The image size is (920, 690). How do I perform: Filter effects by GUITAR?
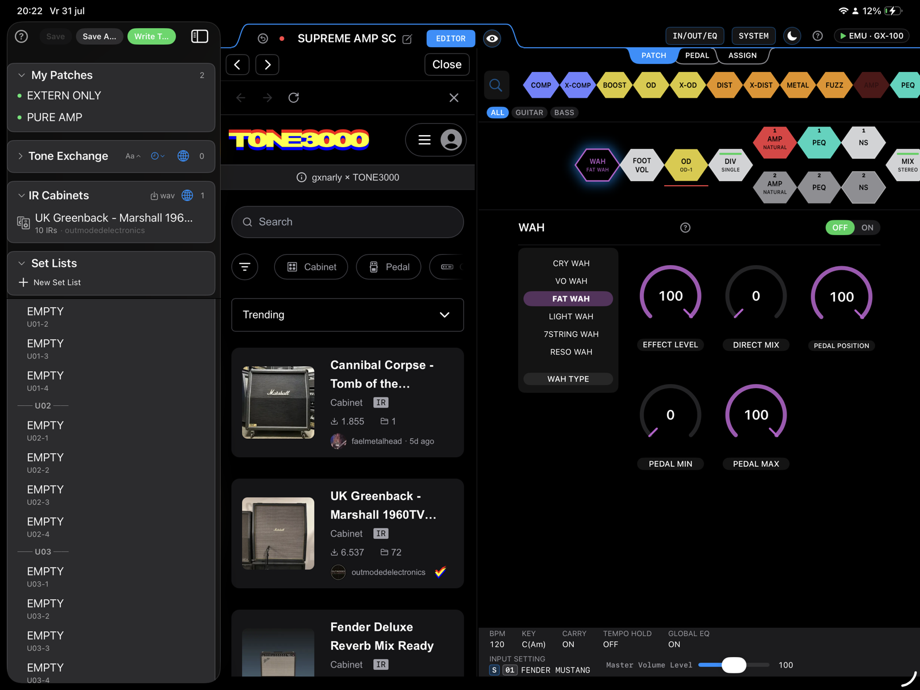[x=529, y=113]
